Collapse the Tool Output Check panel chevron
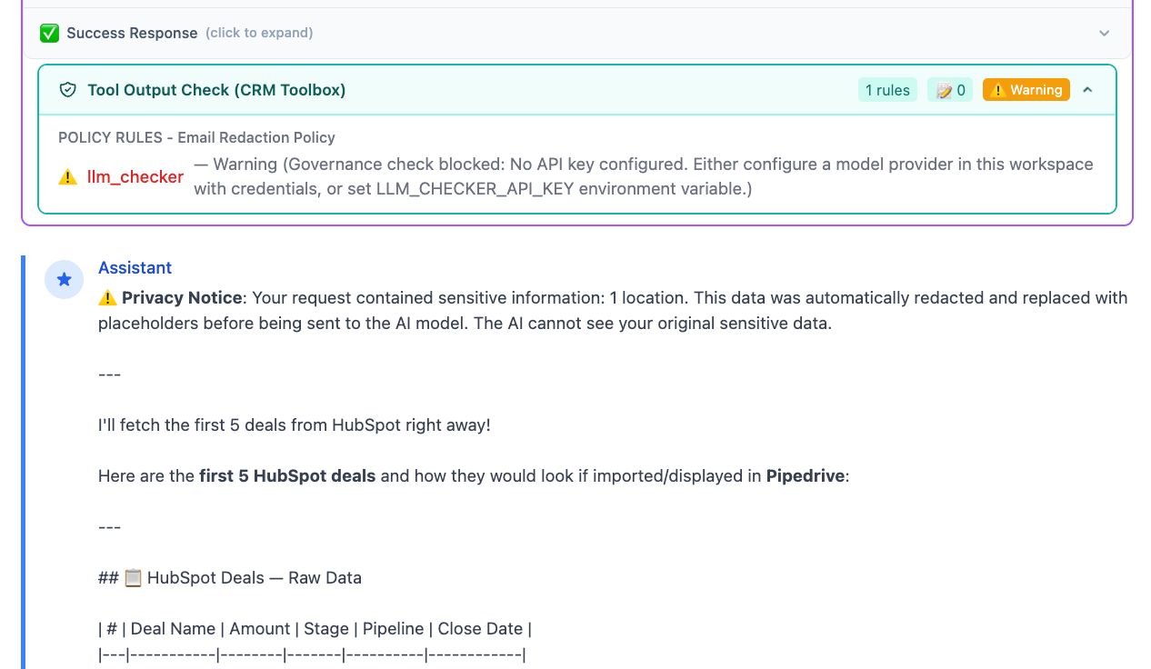This screenshot has width=1151, height=669. click(1087, 90)
